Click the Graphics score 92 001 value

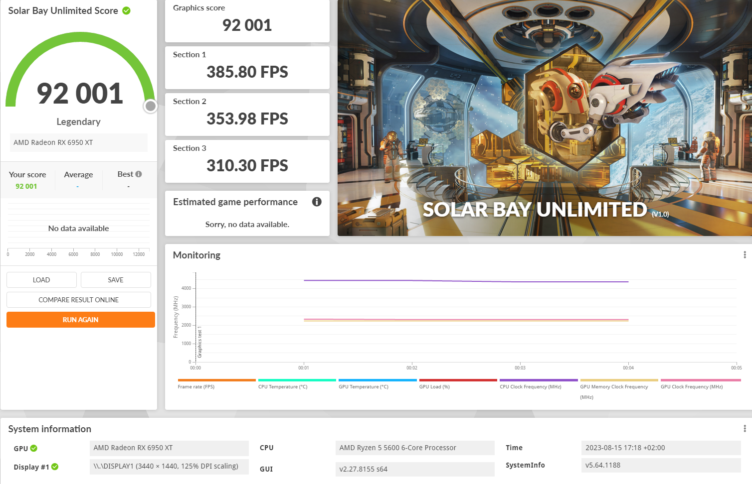[x=247, y=25]
